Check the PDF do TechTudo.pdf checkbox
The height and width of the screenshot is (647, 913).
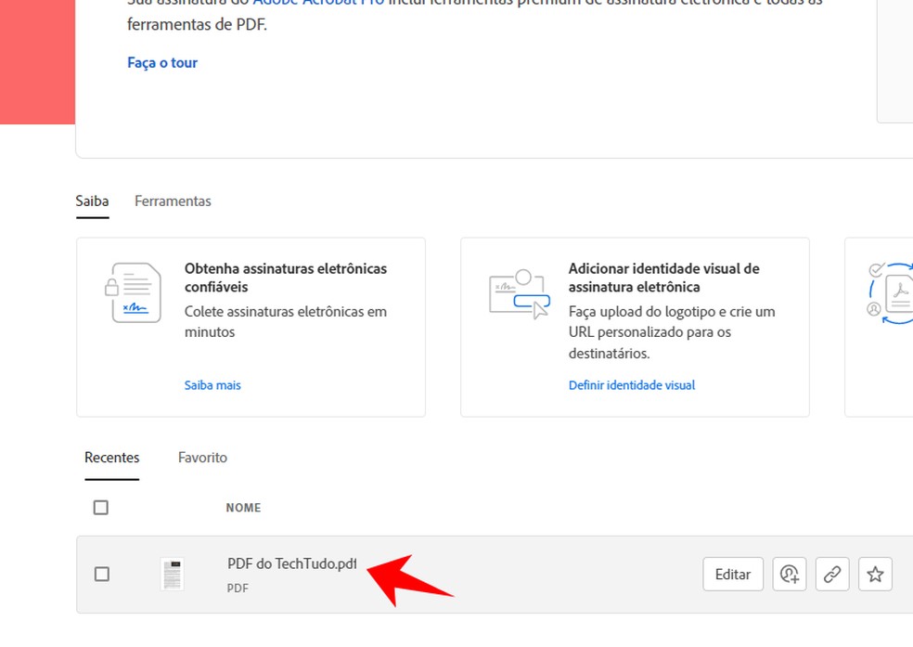(102, 575)
